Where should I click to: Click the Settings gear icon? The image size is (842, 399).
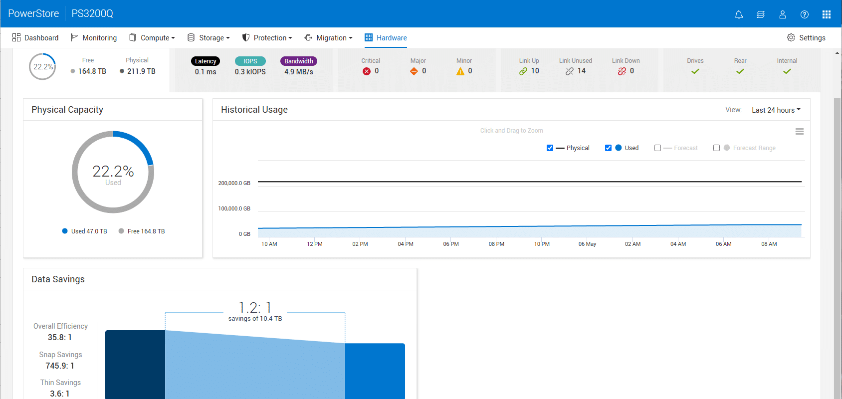(791, 37)
